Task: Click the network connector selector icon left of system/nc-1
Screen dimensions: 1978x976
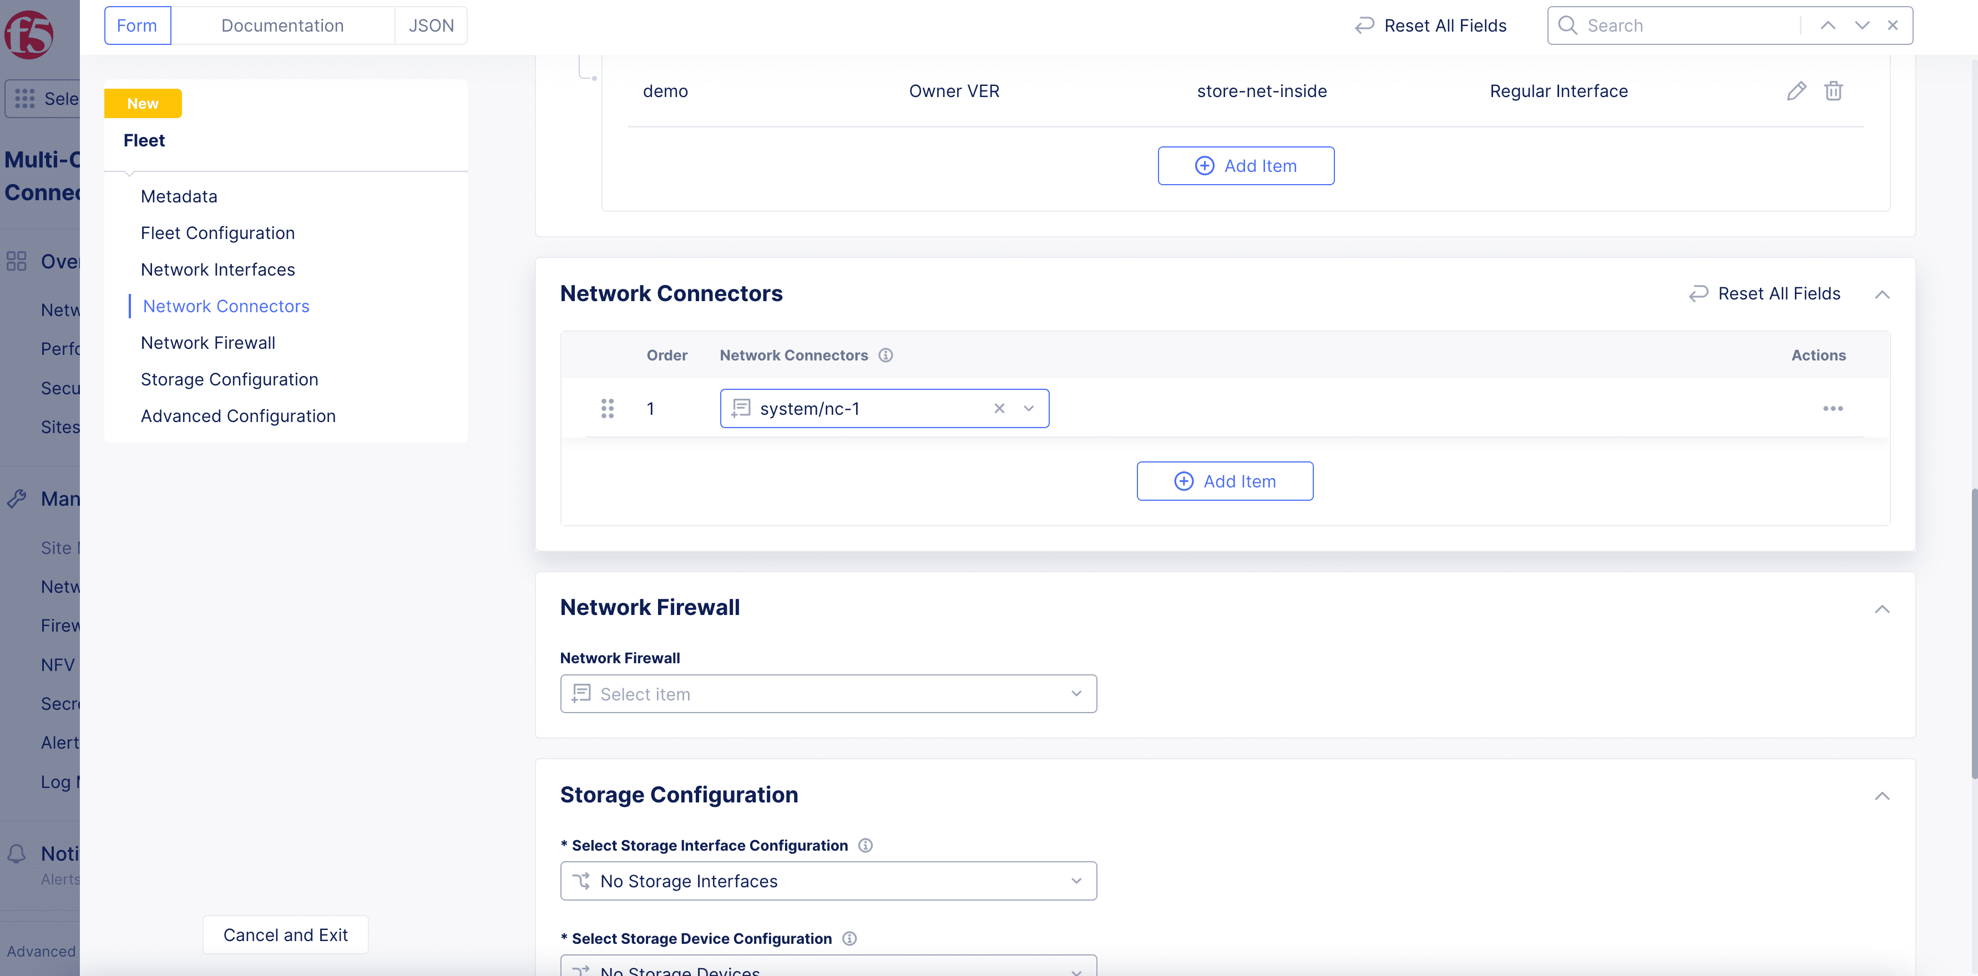Action: (741, 407)
